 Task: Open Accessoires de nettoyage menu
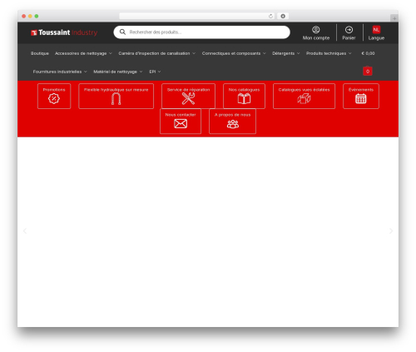(x=81, y=53)
